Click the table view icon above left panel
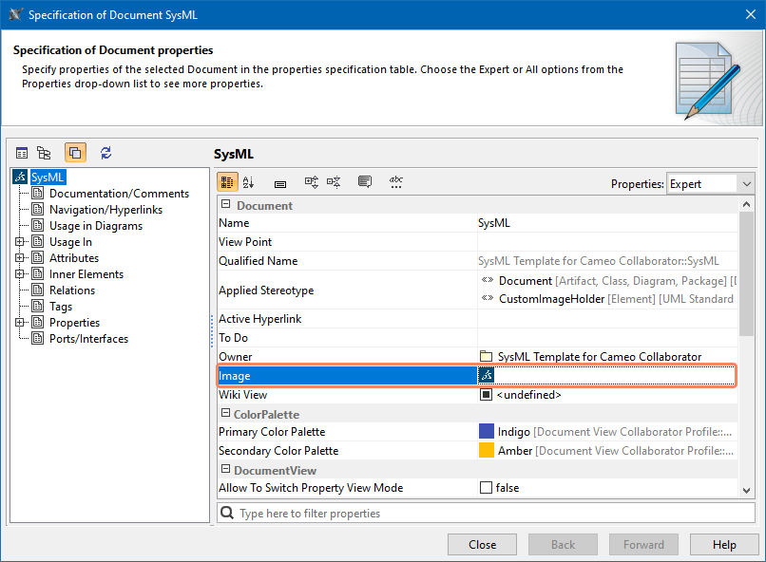The width and height of the screenshot is (766, 562). pyautogui.click(x=22, y=153)
